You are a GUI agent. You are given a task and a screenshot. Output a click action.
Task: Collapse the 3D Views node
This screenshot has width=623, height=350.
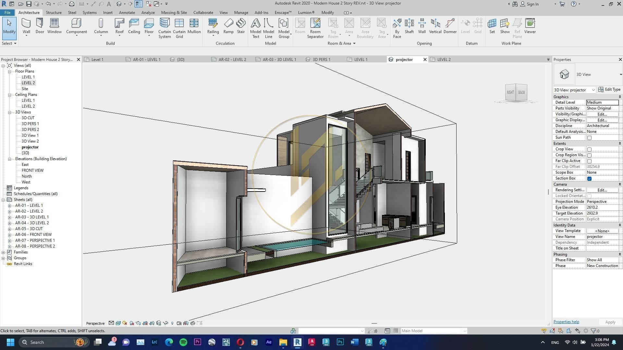coord(9,112)
